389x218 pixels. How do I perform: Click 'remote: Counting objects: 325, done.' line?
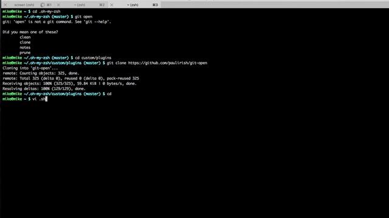[41, 73]
